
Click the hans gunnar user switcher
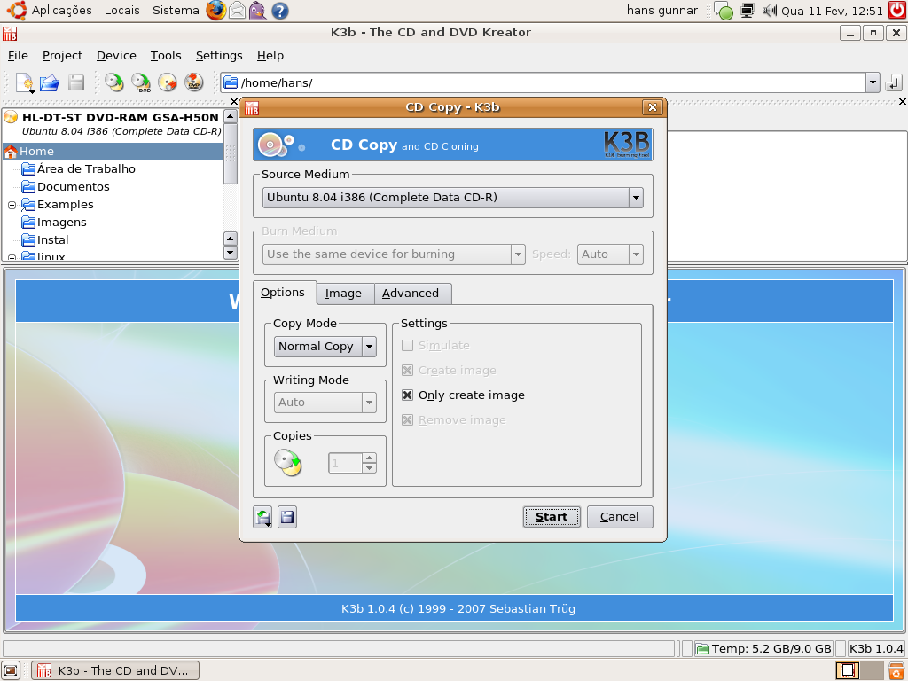[661, 11]
